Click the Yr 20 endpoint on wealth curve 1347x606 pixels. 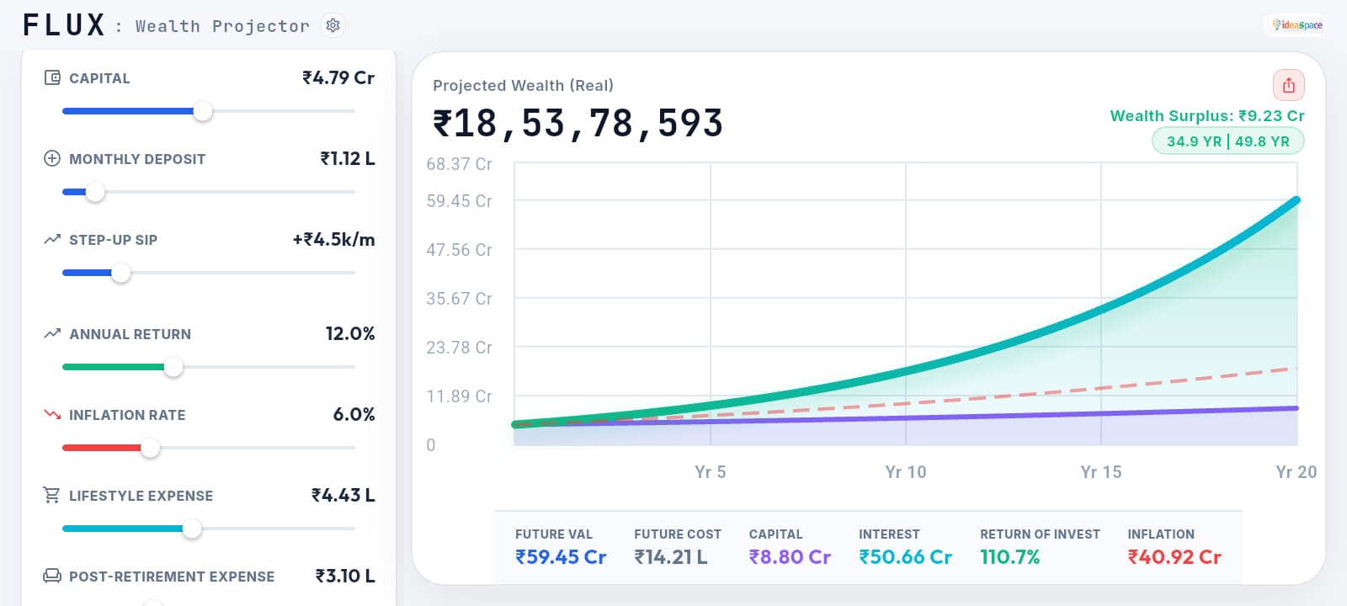(1296, 200)
